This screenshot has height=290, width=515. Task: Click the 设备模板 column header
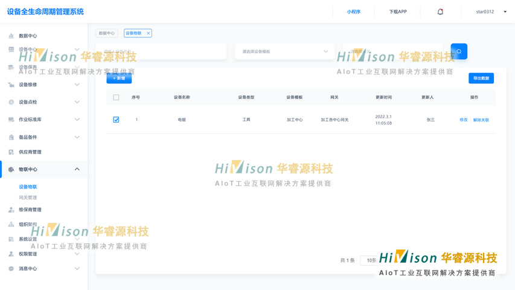[x=294, y=97]
